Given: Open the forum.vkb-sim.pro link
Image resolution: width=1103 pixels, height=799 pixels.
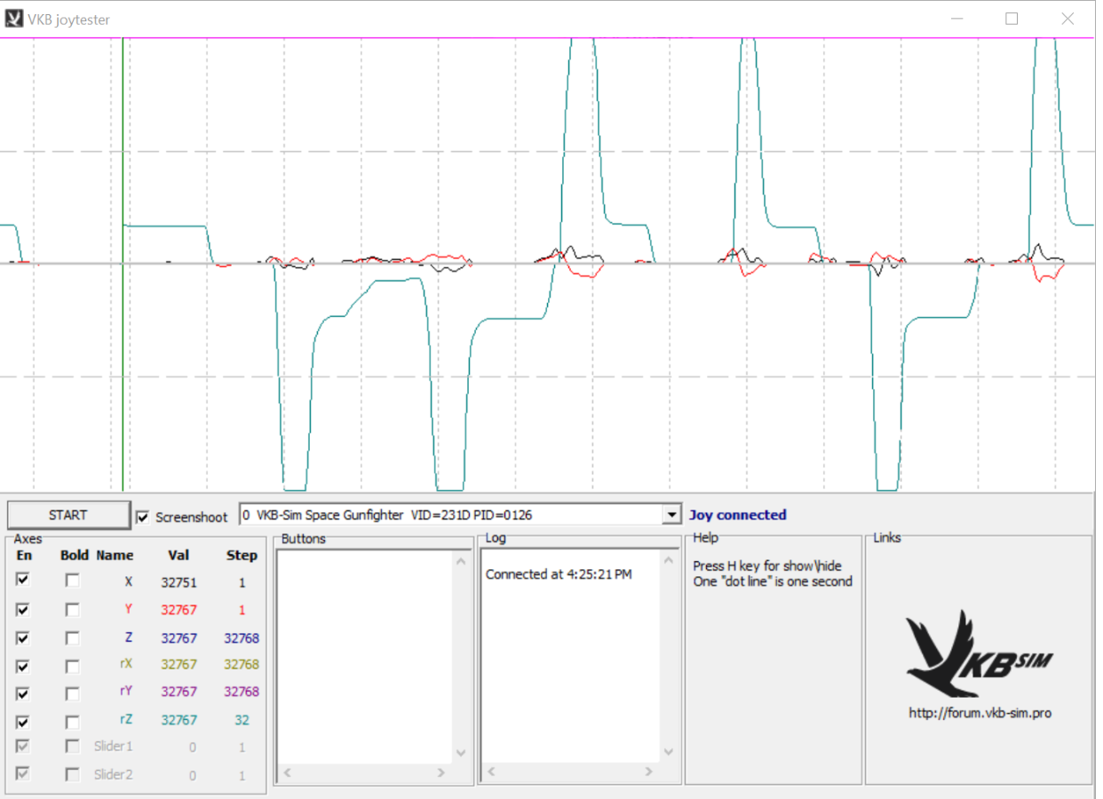Looking at the screenshot, I should tap(979, 712).
